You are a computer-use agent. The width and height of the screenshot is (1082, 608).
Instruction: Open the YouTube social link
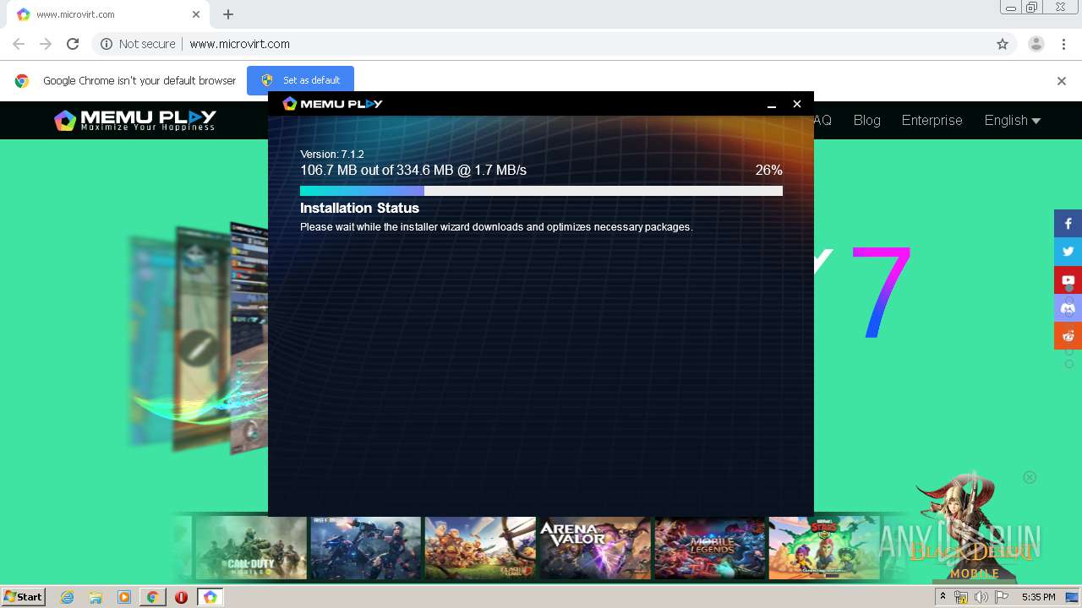tap(1068, 280)
